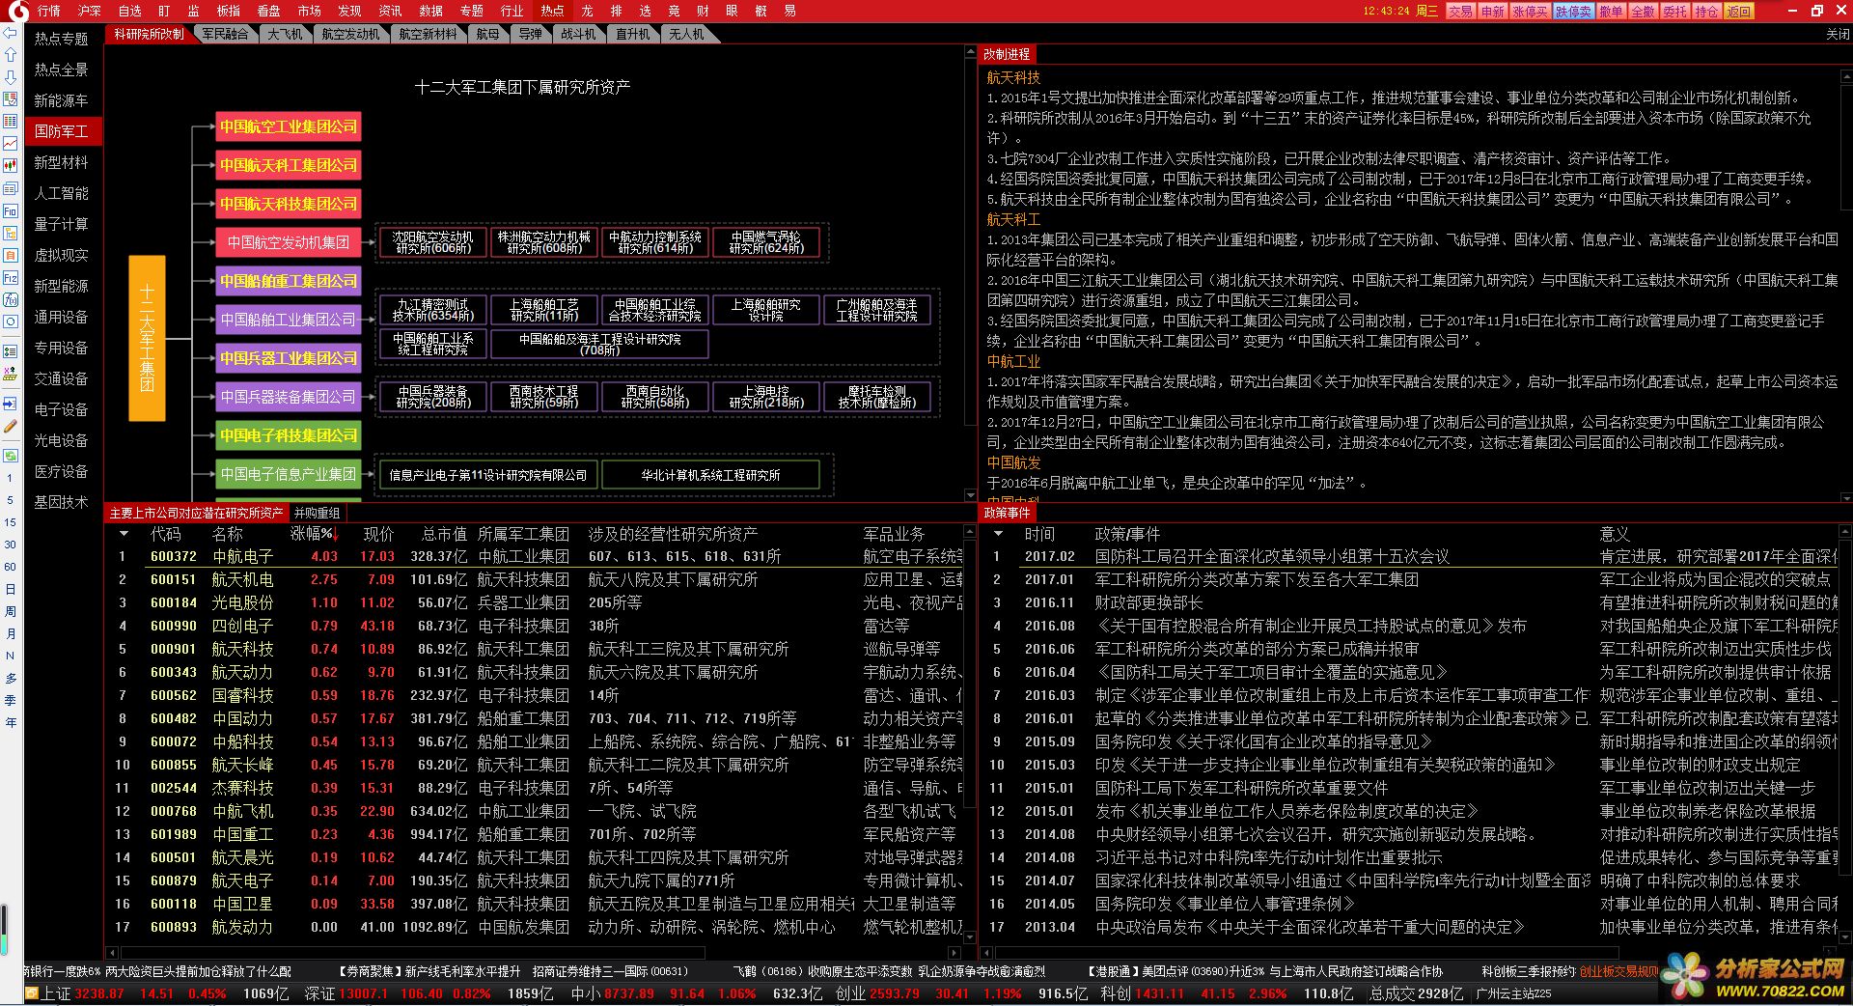Select 新能源车 in the sidebar
Viewport: 1853px width, 1006px height.
(61, 100)
